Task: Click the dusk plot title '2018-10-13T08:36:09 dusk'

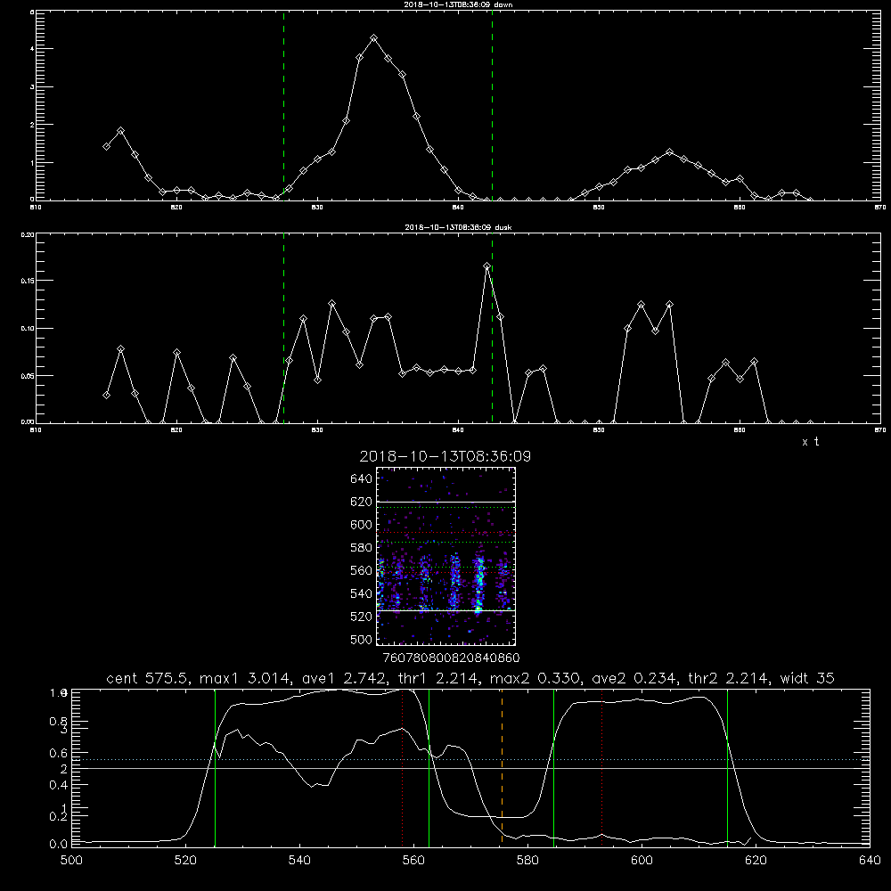Action: (458, 227)
